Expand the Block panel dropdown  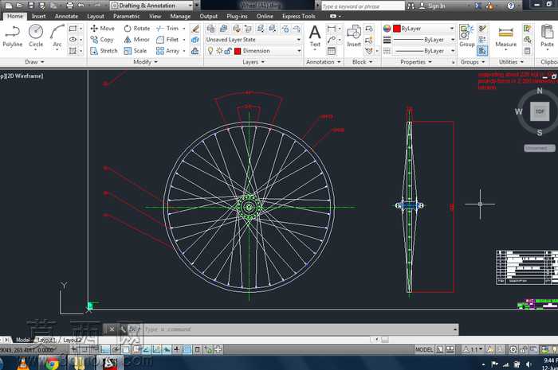pos(362,62)
